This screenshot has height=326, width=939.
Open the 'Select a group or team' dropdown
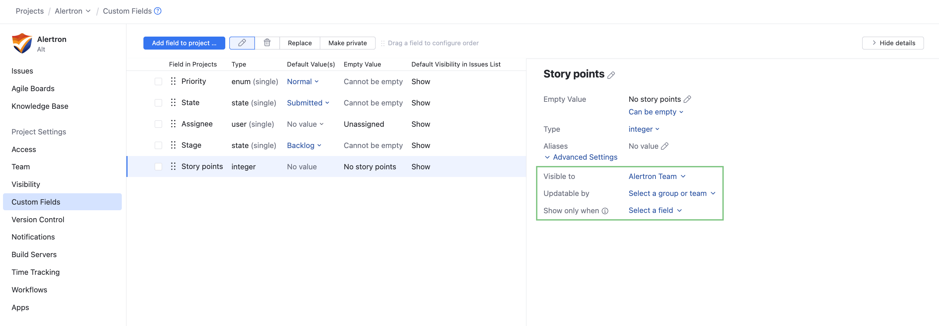pos(671,193)
